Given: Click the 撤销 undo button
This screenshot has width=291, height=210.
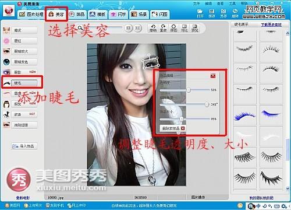Looking at the screenshot, I should pyautogui.click(x=153, y=28).
